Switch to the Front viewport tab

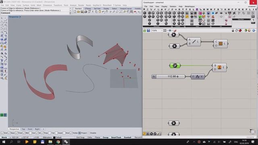point(30,129)
